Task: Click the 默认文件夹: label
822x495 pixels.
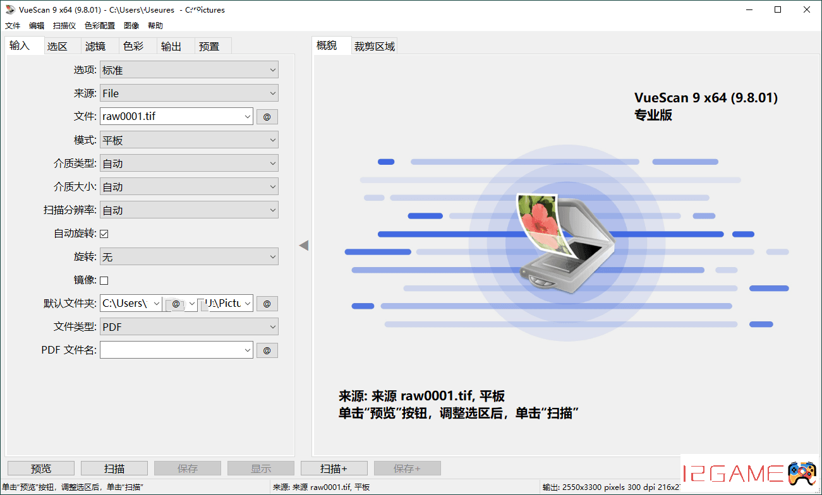Action: click(70, 304)
